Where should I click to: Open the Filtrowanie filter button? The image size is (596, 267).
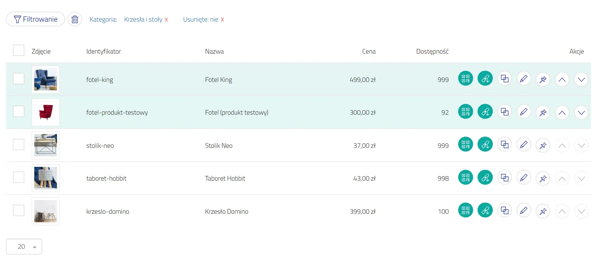36,19
